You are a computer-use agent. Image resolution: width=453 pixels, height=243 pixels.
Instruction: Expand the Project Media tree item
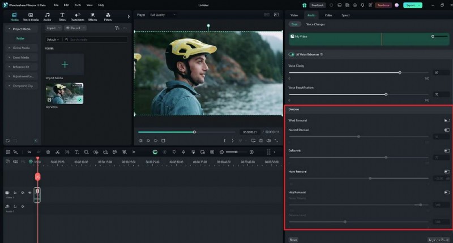8,28
